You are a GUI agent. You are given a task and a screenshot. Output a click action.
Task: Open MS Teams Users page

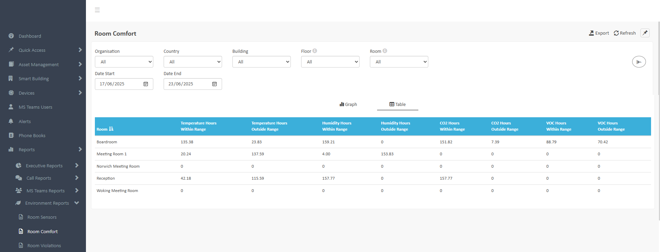(35, 107)
